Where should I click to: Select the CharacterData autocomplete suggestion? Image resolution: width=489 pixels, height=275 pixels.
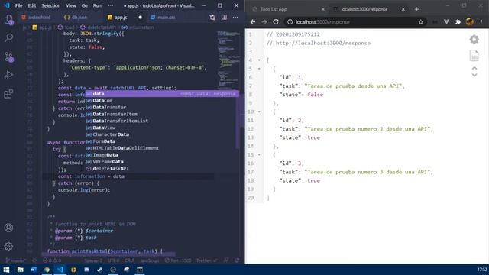161,134
